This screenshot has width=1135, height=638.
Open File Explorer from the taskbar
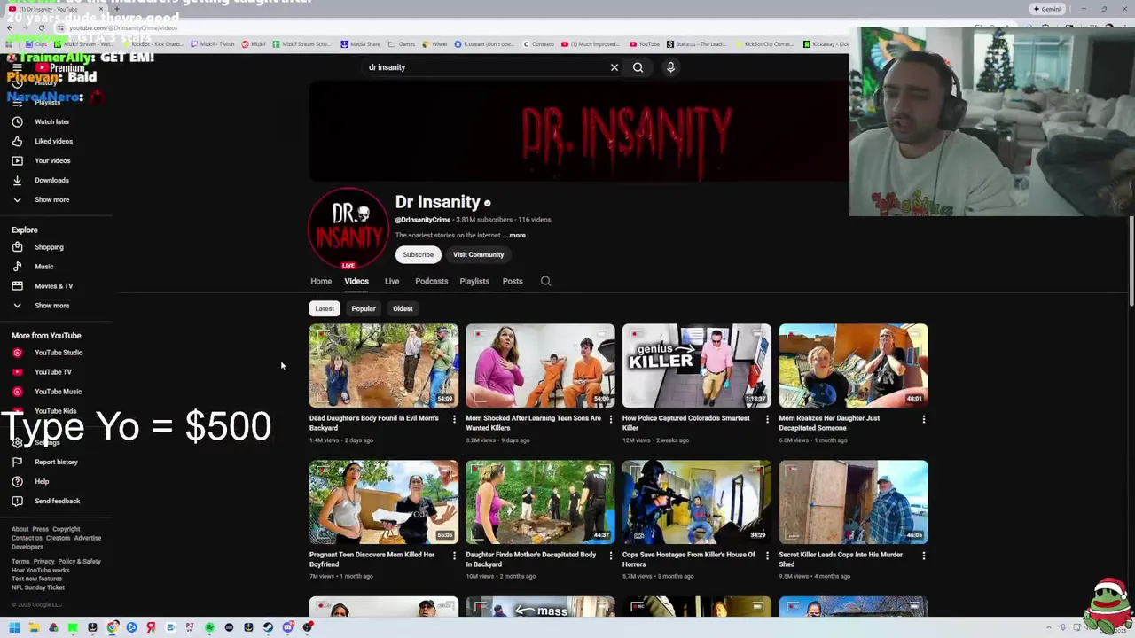coord(34,627)
